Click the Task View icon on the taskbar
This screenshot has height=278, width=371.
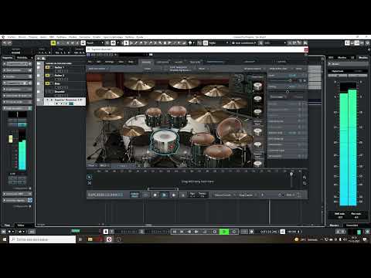tap(80, 239)
